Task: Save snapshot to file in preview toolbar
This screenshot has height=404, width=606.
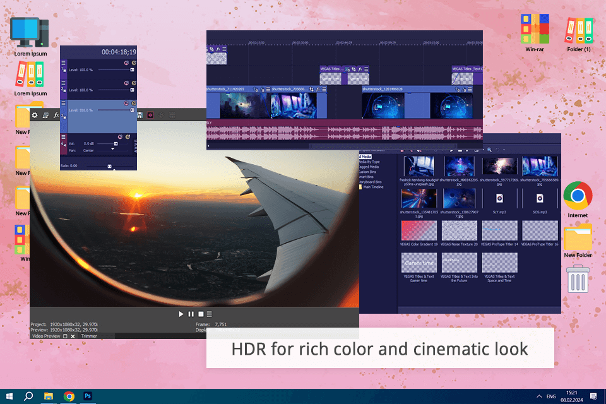Action: [x=140, y=116]
